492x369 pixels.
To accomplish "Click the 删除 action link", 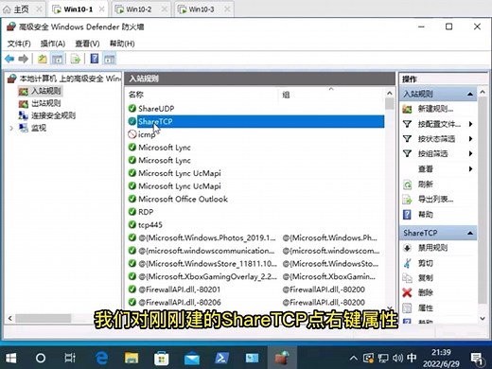I will point(426,292).
